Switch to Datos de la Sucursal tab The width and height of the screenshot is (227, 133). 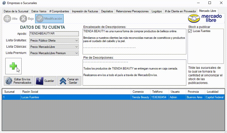[x=16, y=11]
